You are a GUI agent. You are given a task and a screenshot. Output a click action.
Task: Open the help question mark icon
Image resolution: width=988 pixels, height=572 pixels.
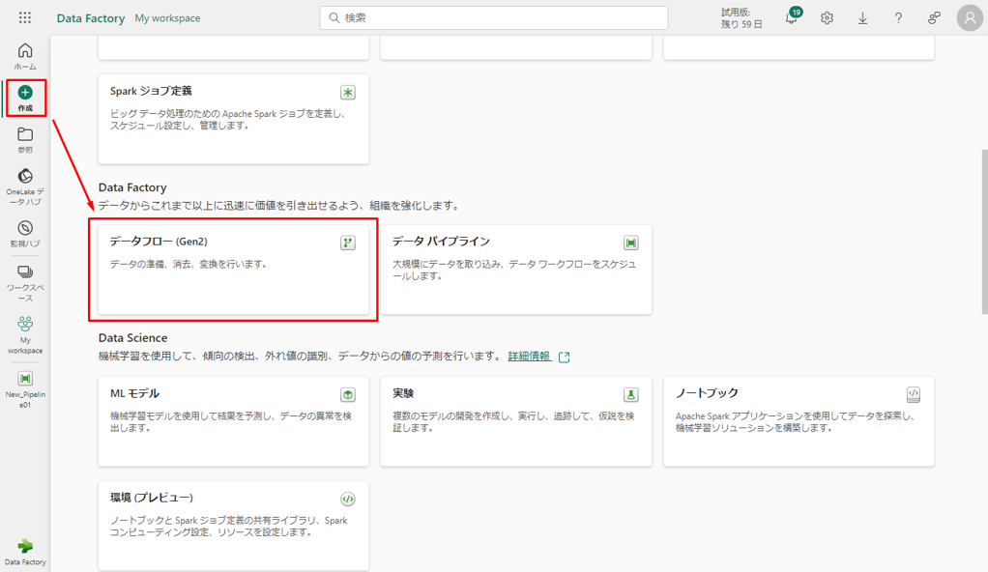[898, 18]
